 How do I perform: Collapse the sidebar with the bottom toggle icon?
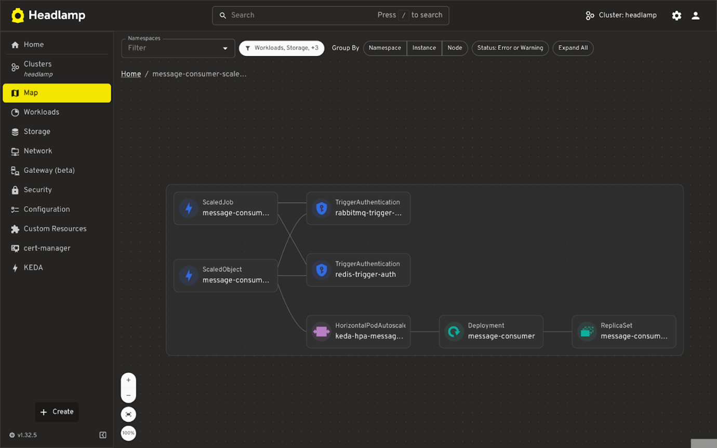click(103, 435)
